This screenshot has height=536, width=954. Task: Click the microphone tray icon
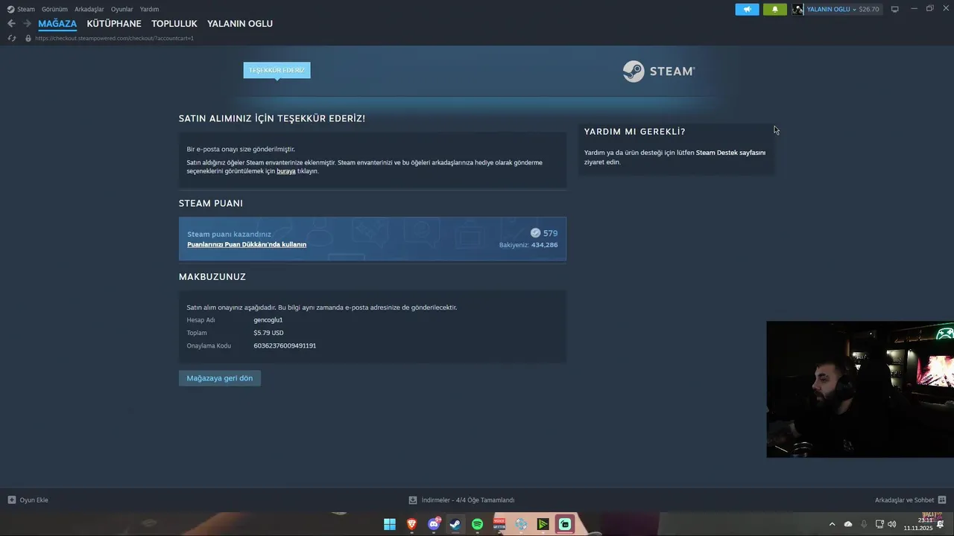[864, 524]
